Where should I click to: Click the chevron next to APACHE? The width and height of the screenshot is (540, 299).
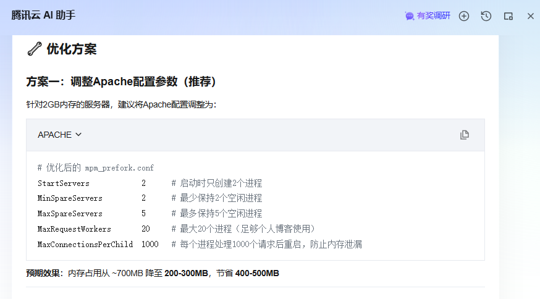pos(78,135)
